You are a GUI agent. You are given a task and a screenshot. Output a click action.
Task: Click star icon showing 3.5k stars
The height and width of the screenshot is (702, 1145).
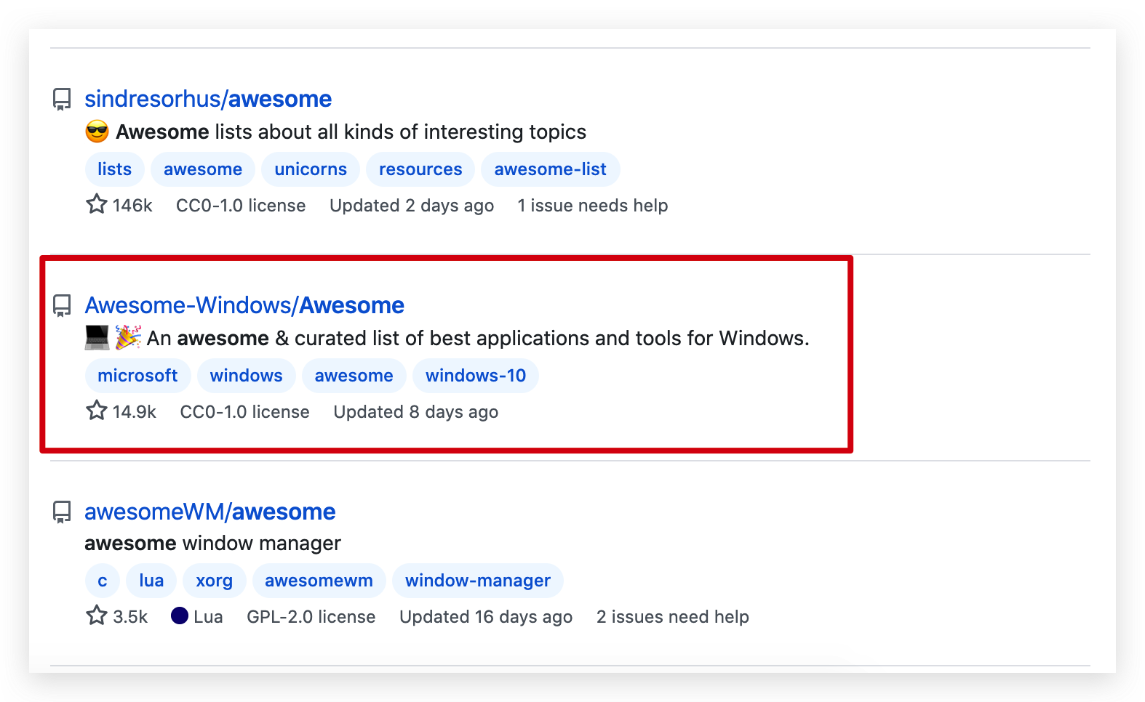(97, 616)
